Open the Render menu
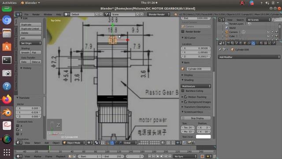The width and height of the screenshot is (282, 159). point(36,15)
